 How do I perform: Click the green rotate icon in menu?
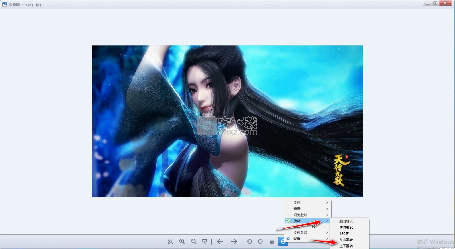(288, 221)
